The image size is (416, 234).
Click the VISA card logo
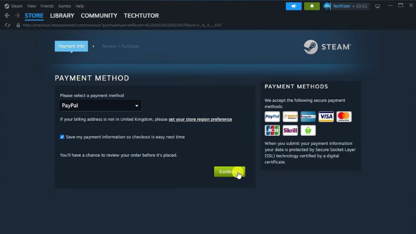click(x=326, y=116)
